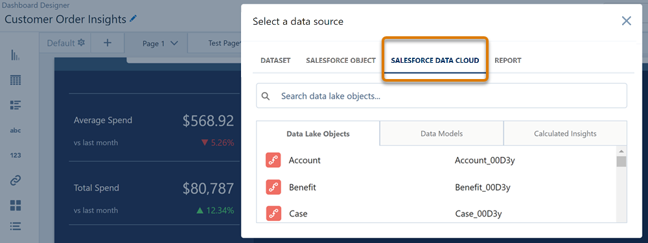Switch to the Report tab

click(508, 60)
